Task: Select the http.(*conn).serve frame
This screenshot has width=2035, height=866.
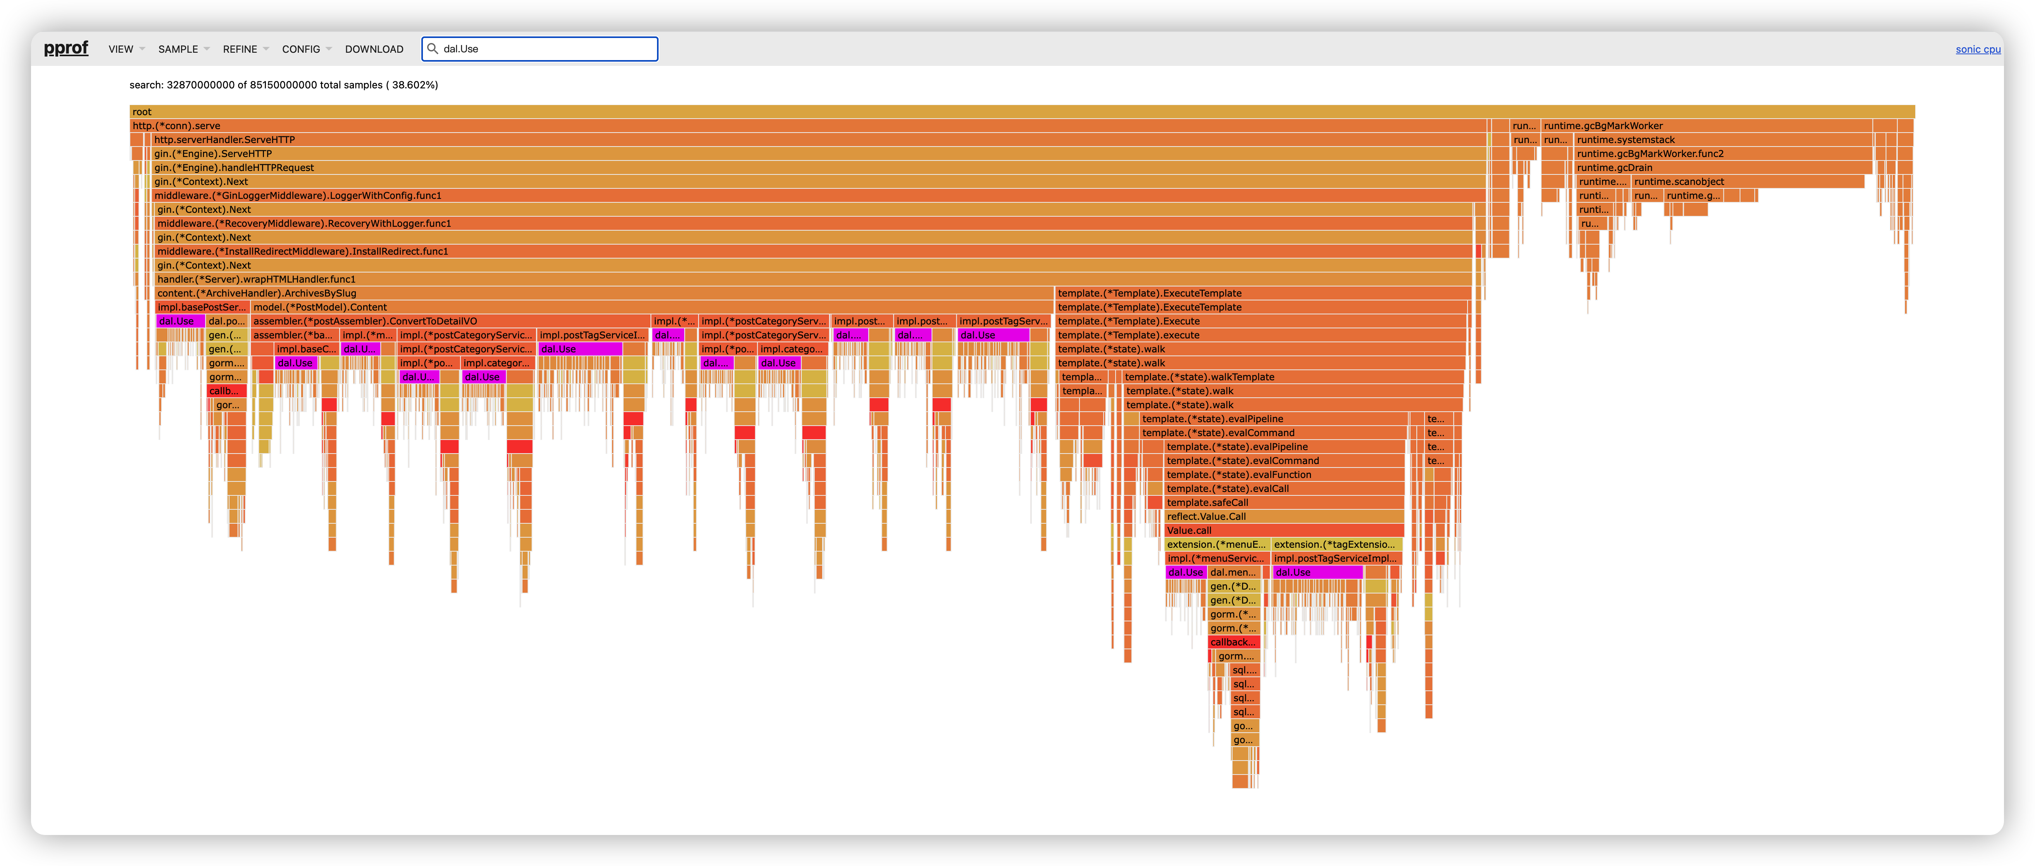Action: pos(807,126)
